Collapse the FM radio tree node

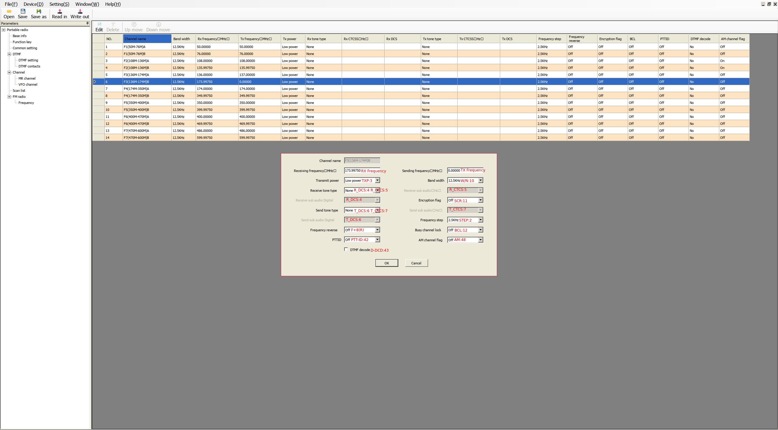[x=9, y=97]
